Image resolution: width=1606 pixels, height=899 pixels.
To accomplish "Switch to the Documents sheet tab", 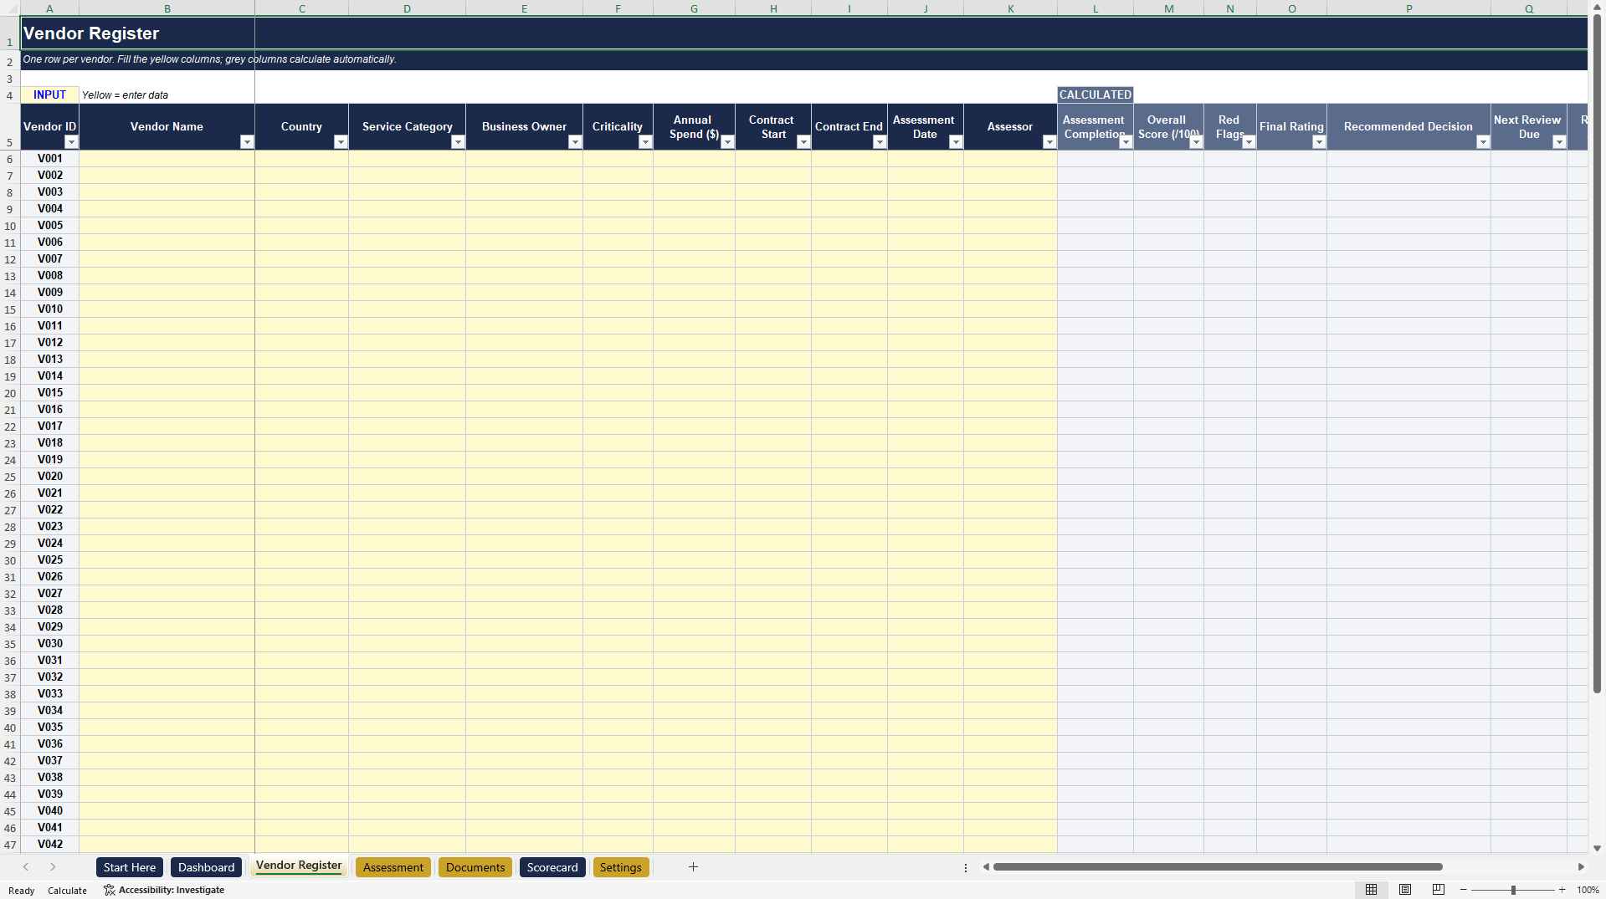I will point(475,867).
